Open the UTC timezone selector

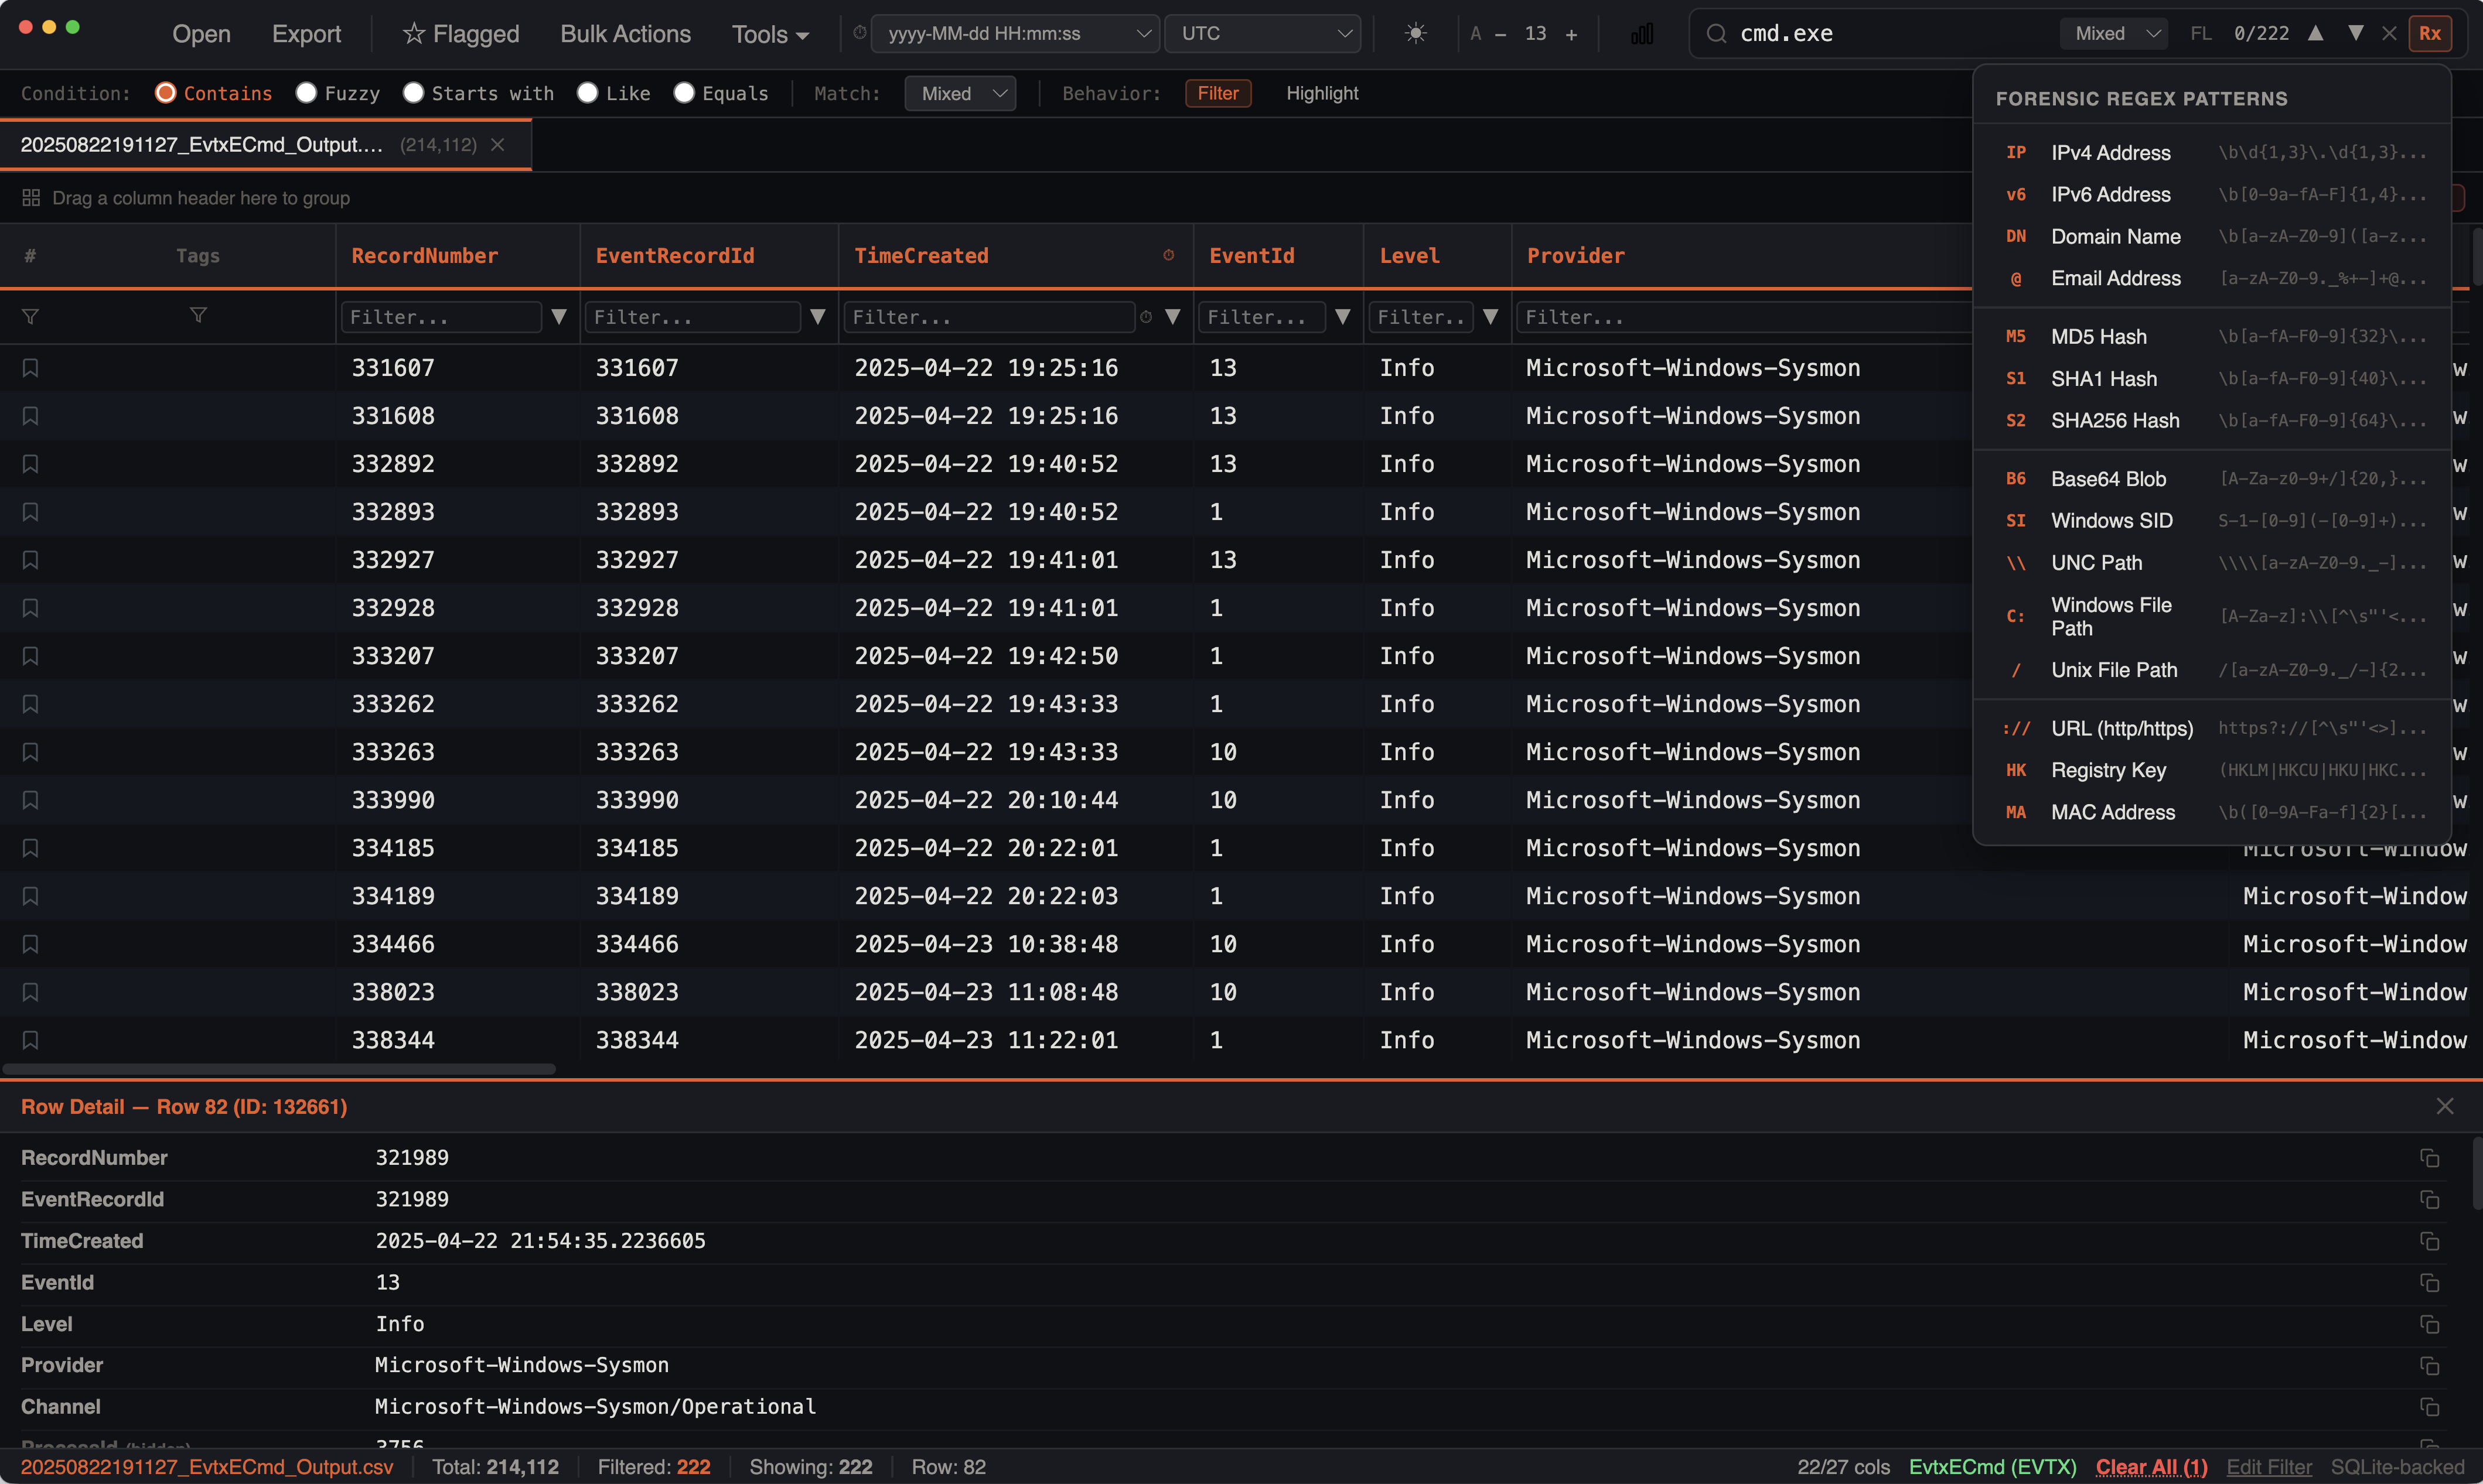pyautogui.click(x=1263, y=33)
